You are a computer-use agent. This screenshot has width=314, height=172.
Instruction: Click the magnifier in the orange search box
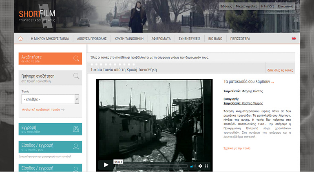click(76, 59)
